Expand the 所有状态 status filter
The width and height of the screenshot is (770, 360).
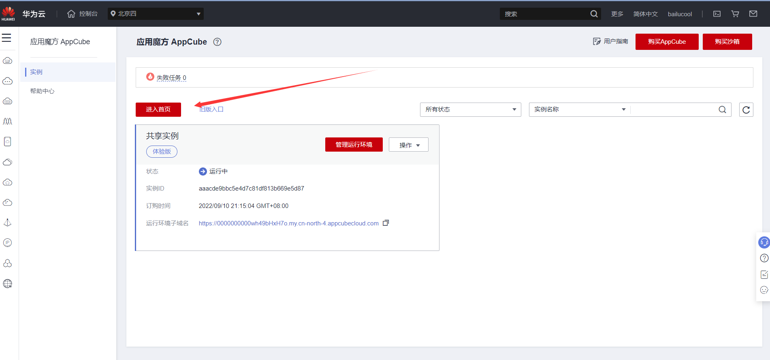(x=471, y=109)
